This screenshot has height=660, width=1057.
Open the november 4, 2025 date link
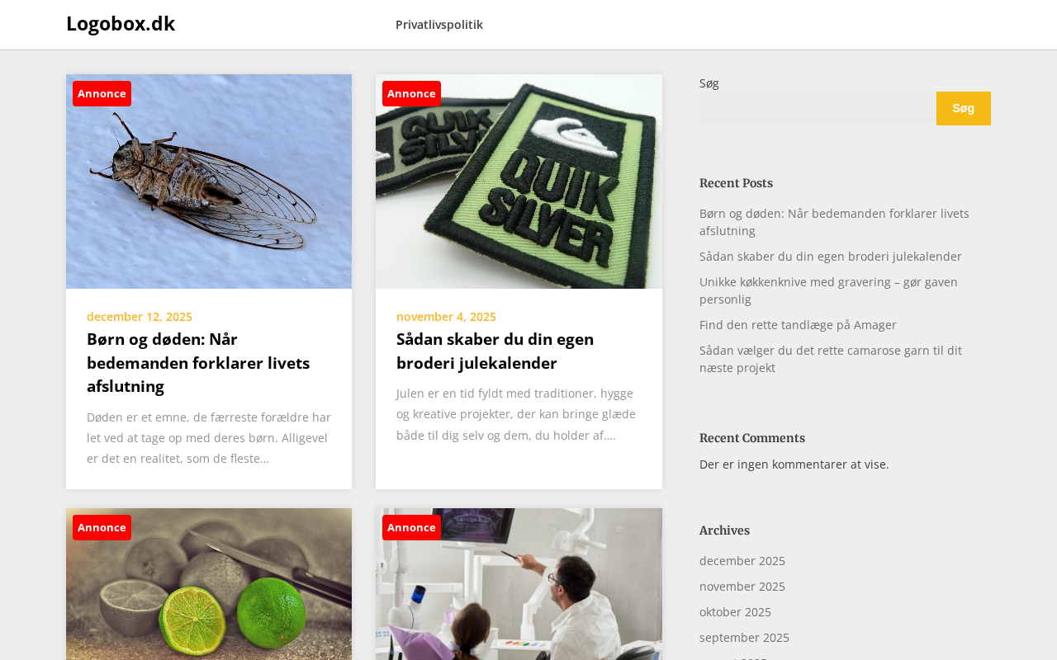tap(446, 317)
